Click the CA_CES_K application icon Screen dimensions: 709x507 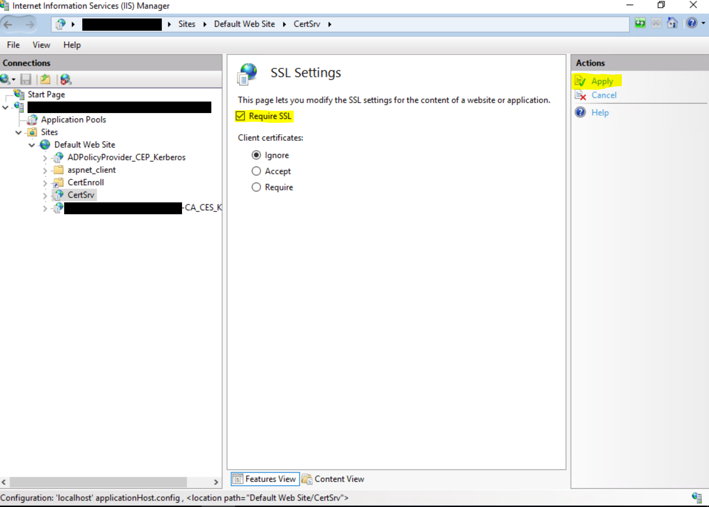(x=59, y=208)
